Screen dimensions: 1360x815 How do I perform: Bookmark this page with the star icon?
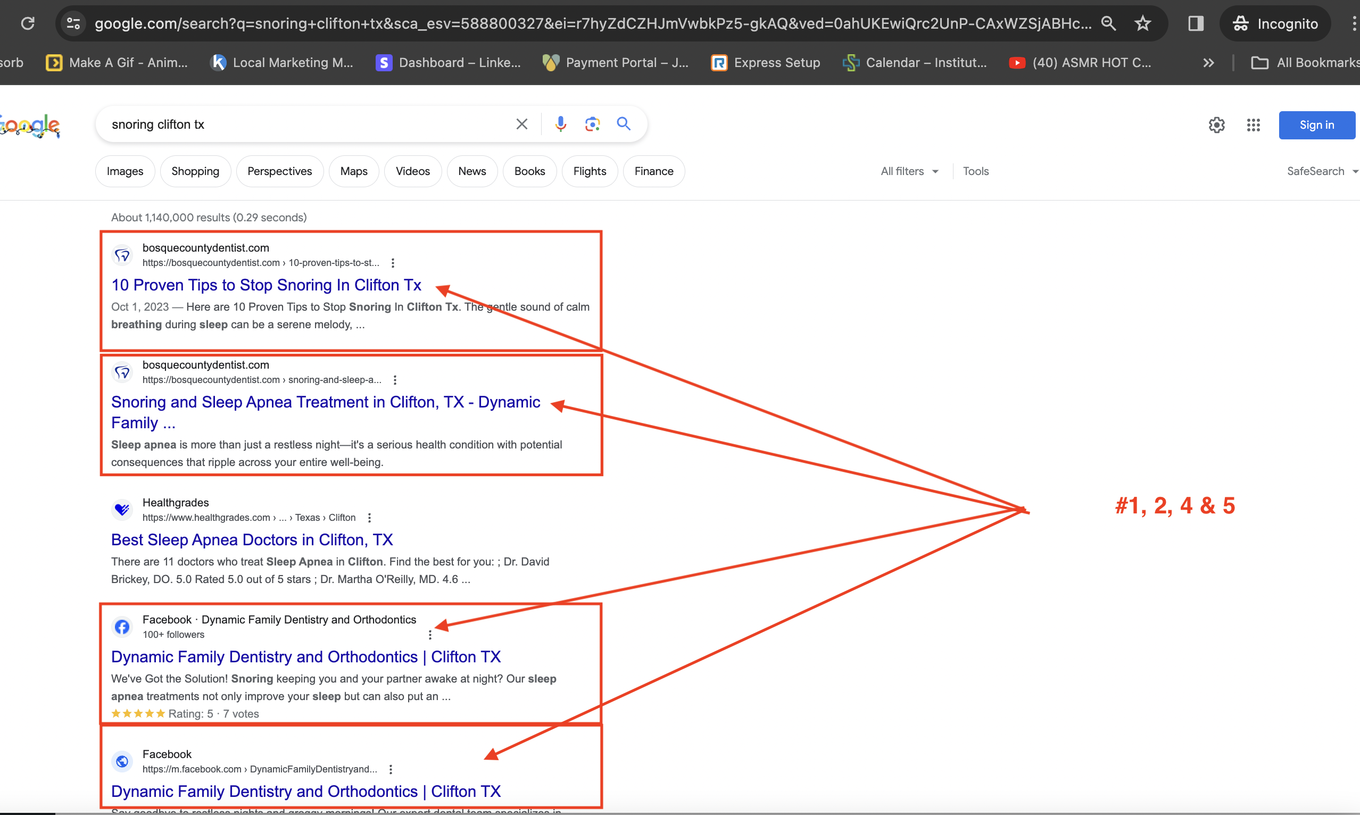[1143, 23]
